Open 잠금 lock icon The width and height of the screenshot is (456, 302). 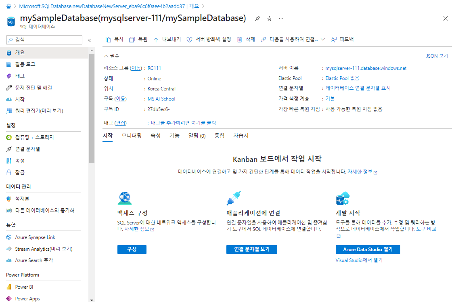tap(9, 172)
